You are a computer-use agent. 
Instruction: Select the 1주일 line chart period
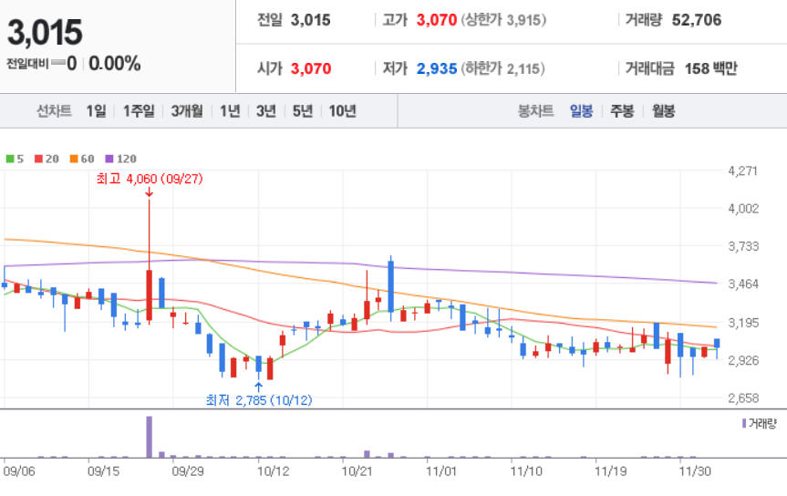[139, 110]
